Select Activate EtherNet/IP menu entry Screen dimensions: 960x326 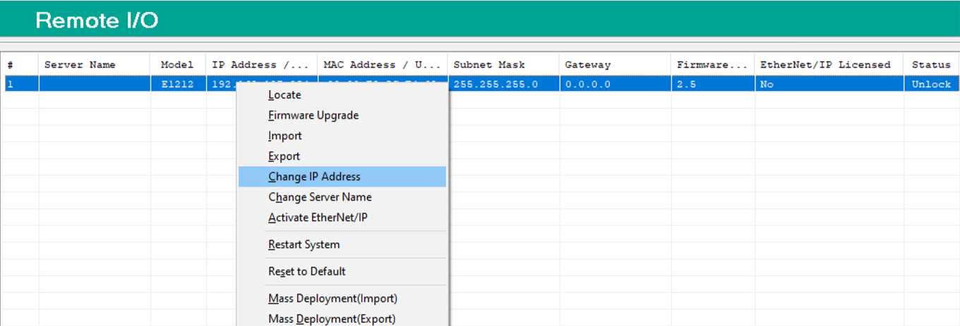pos(318,217)
